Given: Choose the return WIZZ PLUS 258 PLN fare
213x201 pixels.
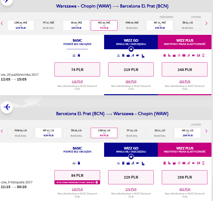Looking at the screenshot, I should (x=185, y=177).
